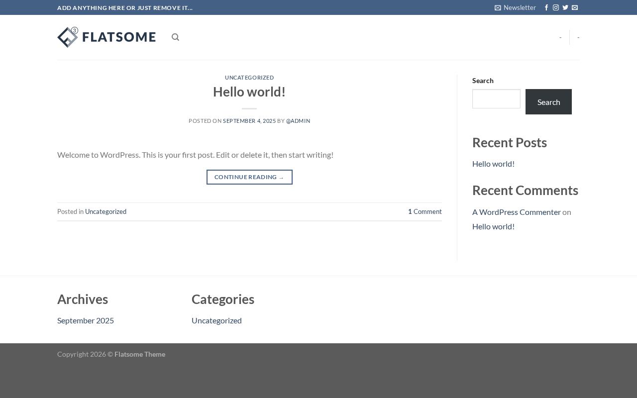
Task: Click the email envelope social icon
Action: pyautogui.click(x=575, y=7)
